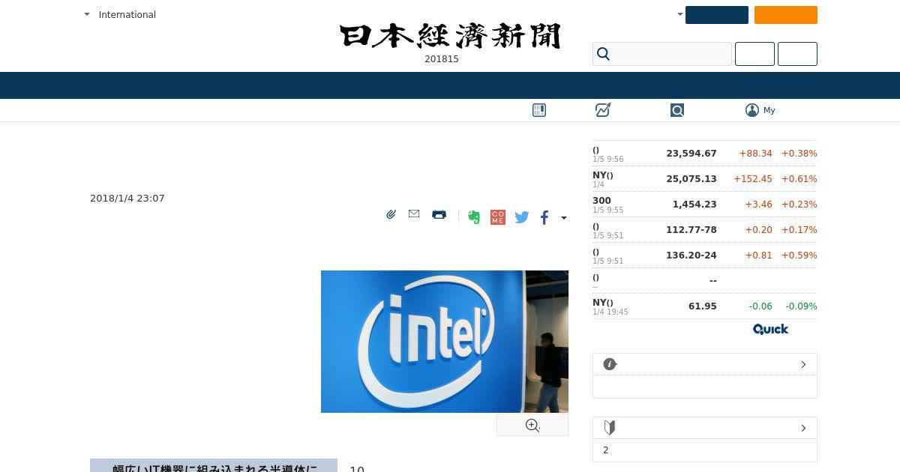900x472 pixels.
Task: Click the Nikkei newspaper logo
Action: pyautogui.click(x=450, y=36)
